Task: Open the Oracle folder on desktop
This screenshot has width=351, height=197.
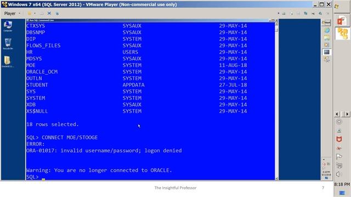Action: 7,62
